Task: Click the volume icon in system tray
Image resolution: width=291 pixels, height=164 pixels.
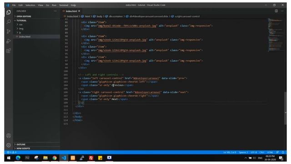Action: (255, 158)
